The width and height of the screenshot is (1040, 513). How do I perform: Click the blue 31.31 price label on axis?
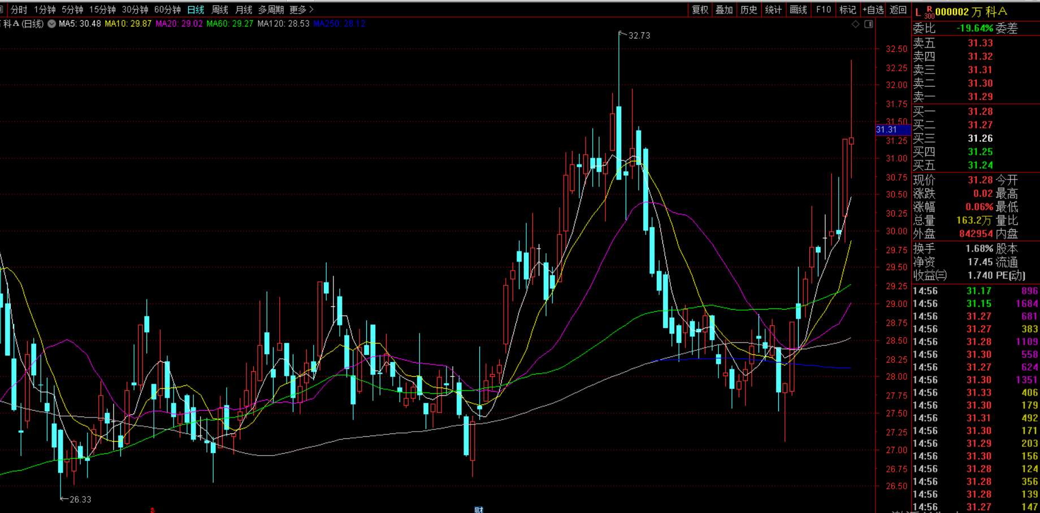click(892, 130)
